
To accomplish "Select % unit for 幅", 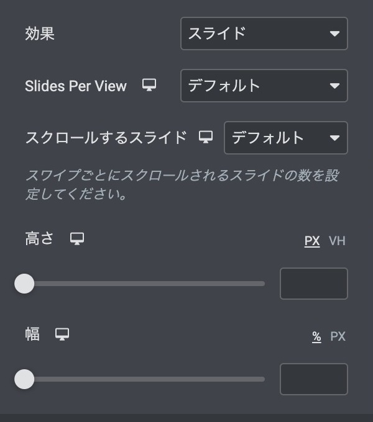I will 316,336.
